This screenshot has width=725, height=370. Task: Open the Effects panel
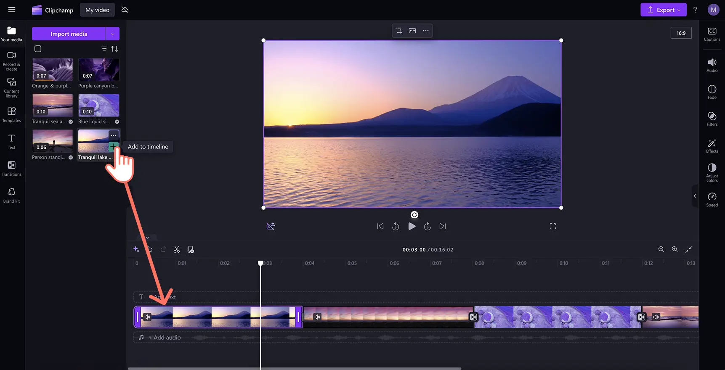tap(712, 145)
